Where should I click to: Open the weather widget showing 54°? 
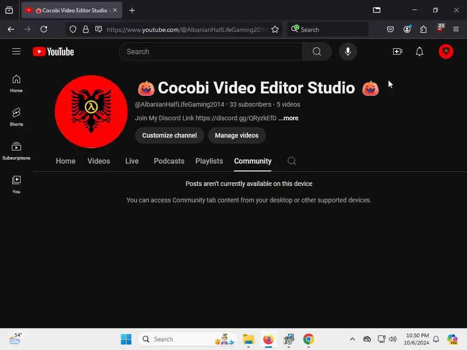(x=15, y=339)
